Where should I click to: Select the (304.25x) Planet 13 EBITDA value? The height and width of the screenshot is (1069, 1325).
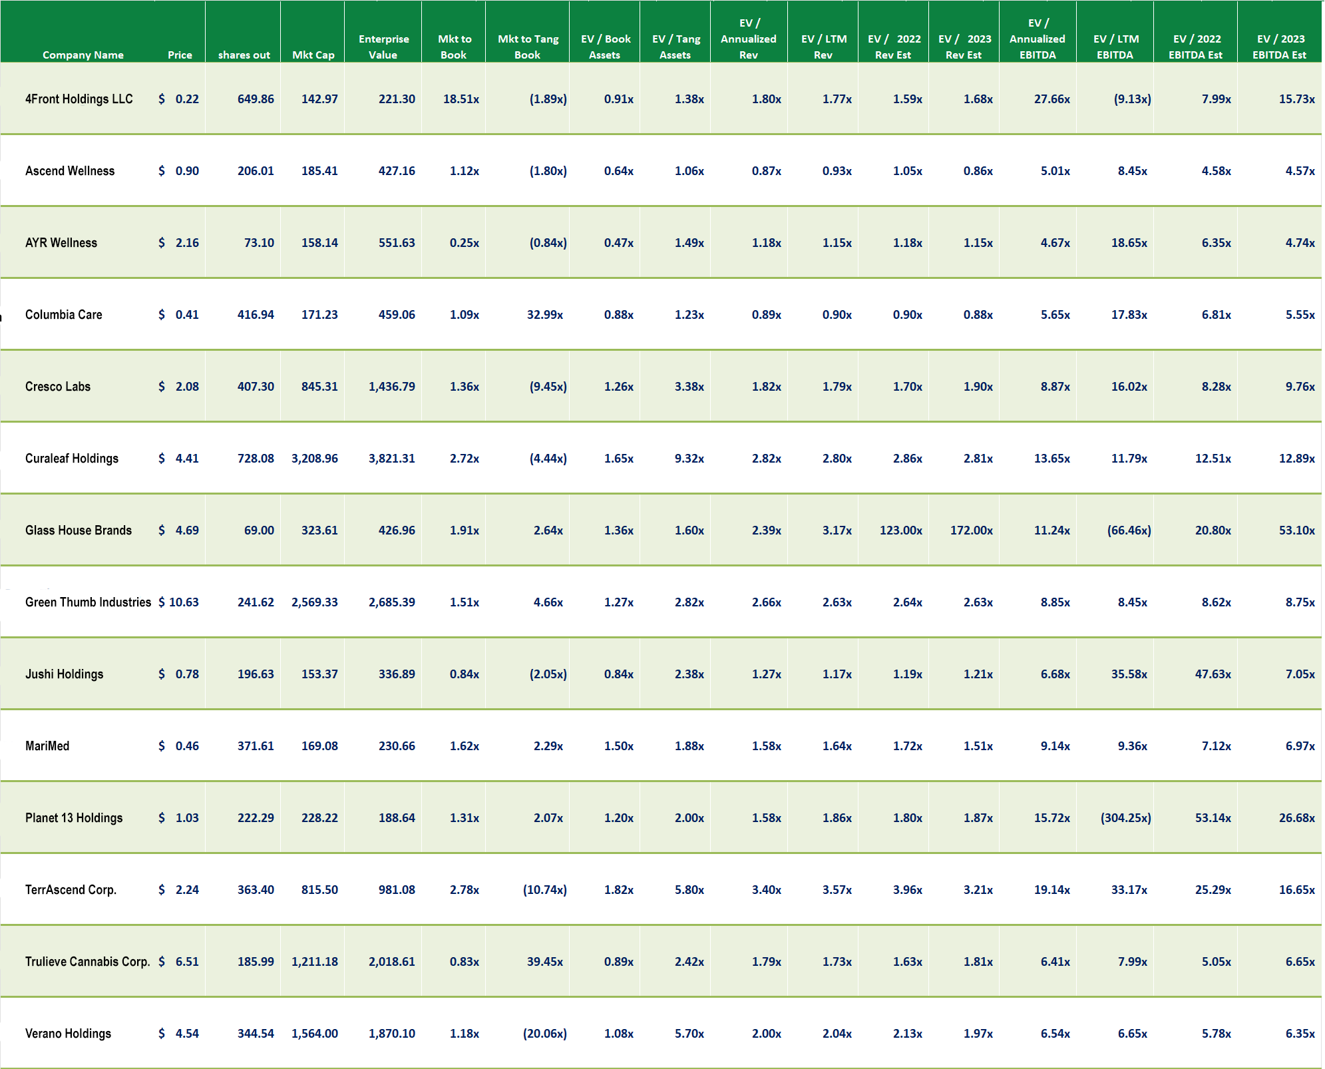point(1126,818)
